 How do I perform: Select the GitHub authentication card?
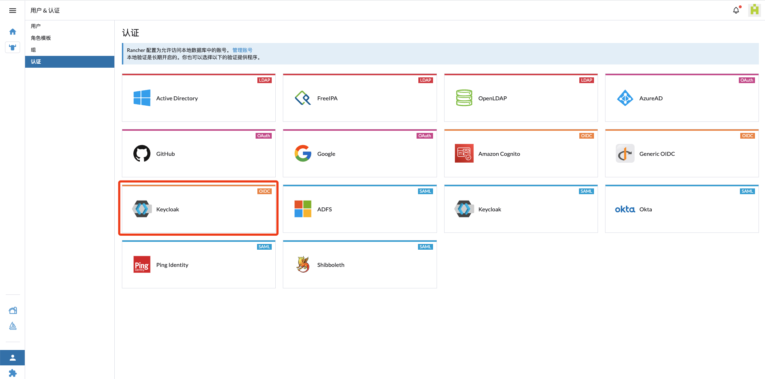[199, 154]
